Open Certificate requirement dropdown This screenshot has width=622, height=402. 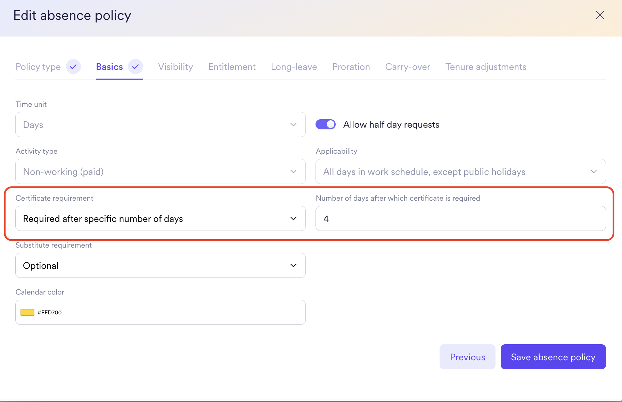[x=160, y=218]
